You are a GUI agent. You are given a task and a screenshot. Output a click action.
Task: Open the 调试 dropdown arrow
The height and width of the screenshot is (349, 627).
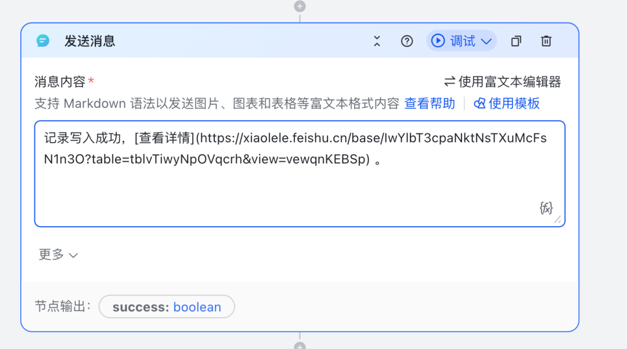487,41
